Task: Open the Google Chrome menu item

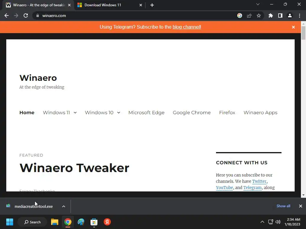Action: tap(192, 112)
